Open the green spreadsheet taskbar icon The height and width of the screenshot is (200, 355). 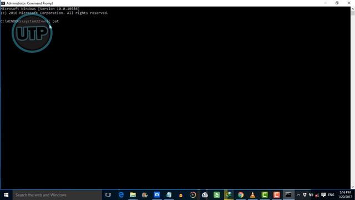pos(217,195)
